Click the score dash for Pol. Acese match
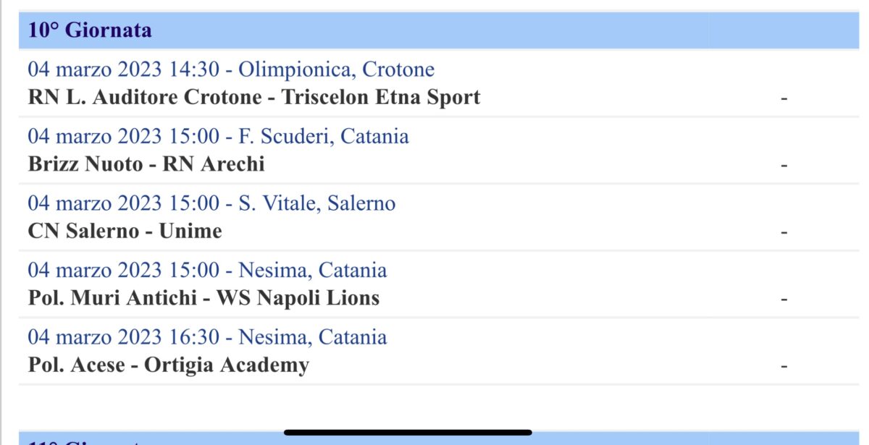 (784, 365)
